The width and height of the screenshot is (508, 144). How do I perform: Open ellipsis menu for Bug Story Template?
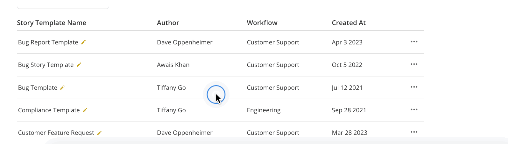(414, 64)
